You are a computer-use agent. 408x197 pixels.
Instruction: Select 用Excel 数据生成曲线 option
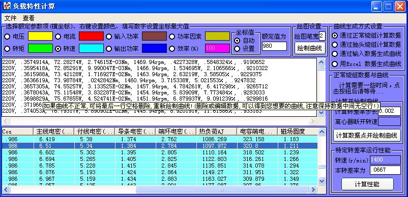[335, 64]
